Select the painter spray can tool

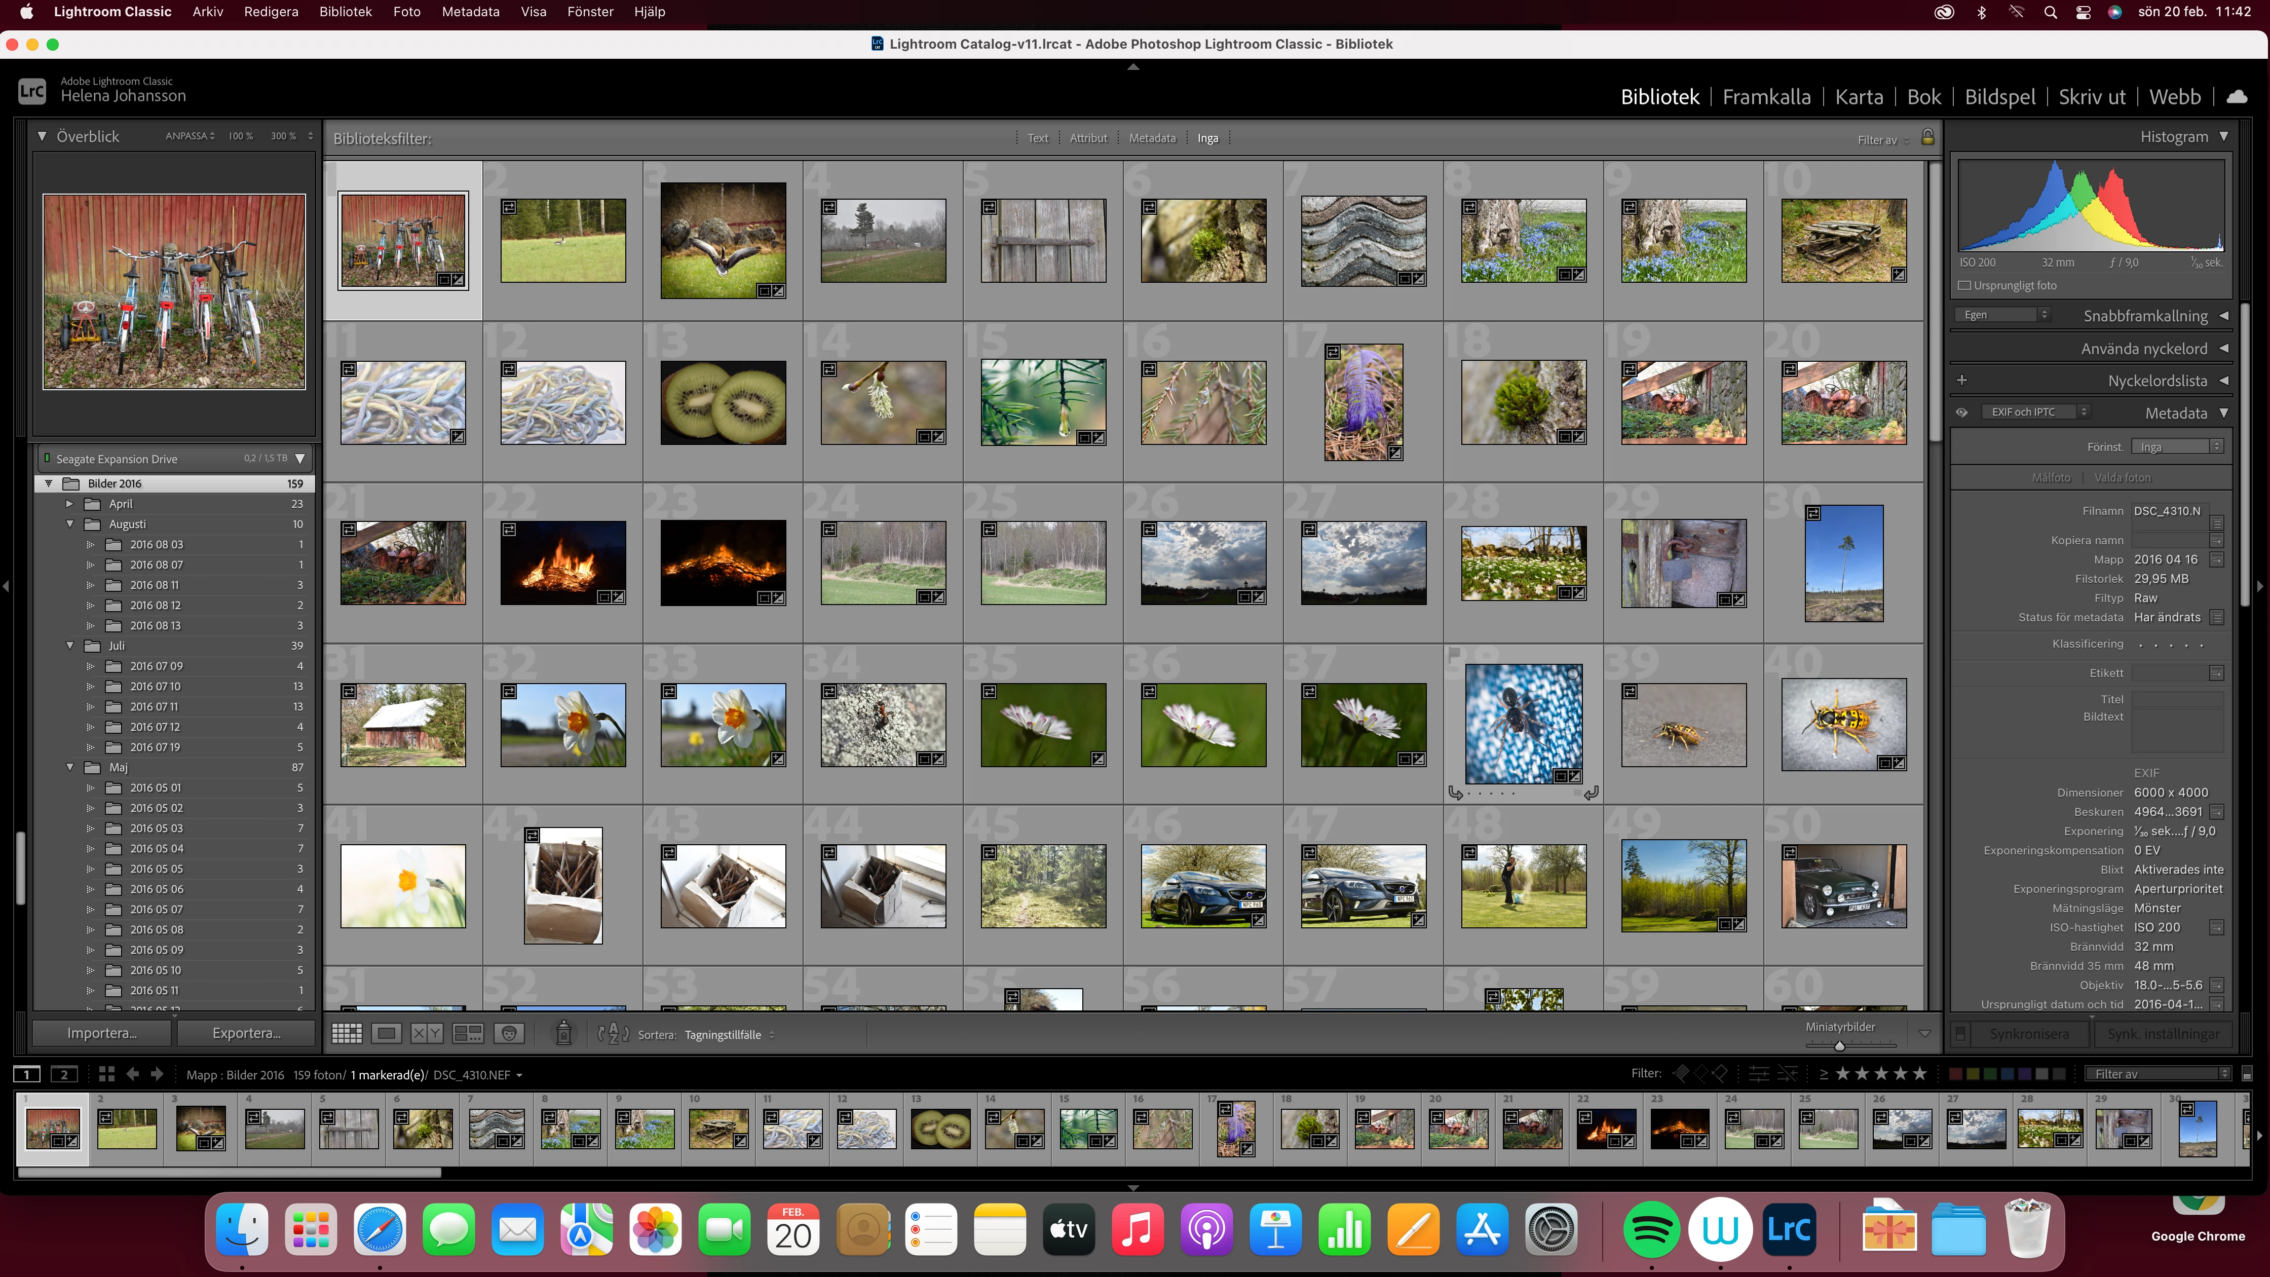(x=564, y=1033)
